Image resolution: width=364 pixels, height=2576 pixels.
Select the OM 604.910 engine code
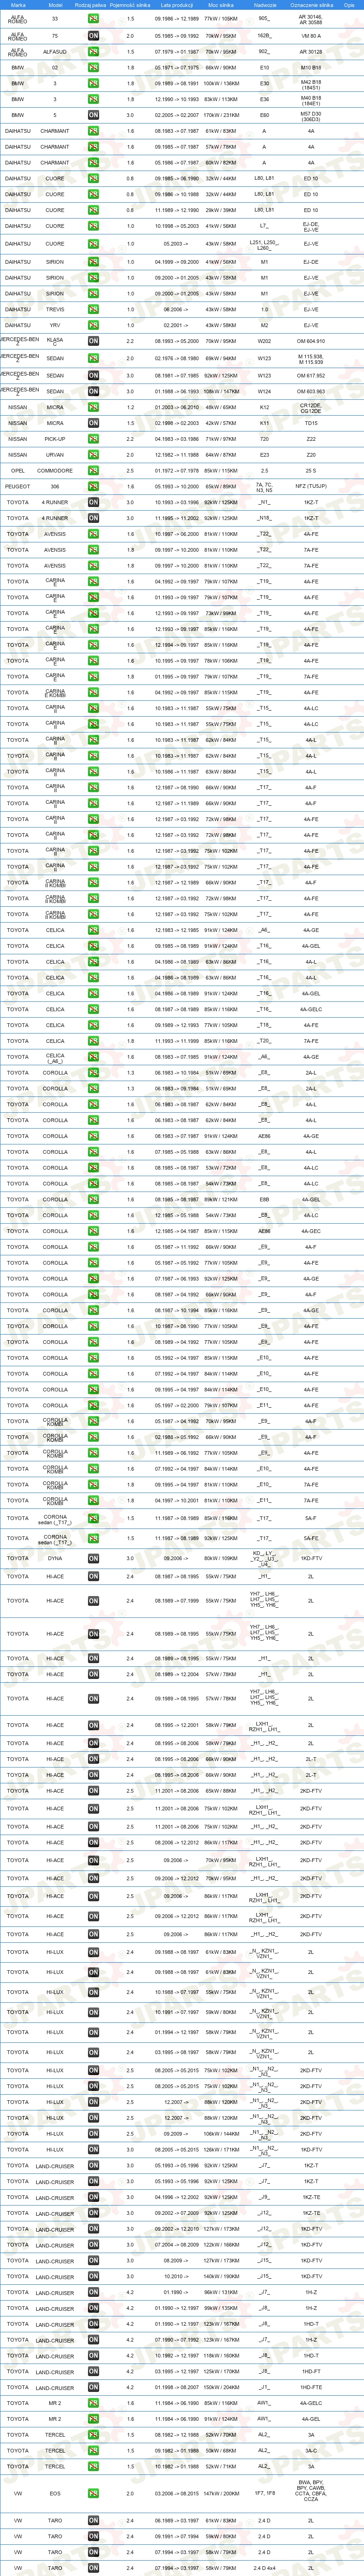311,341
